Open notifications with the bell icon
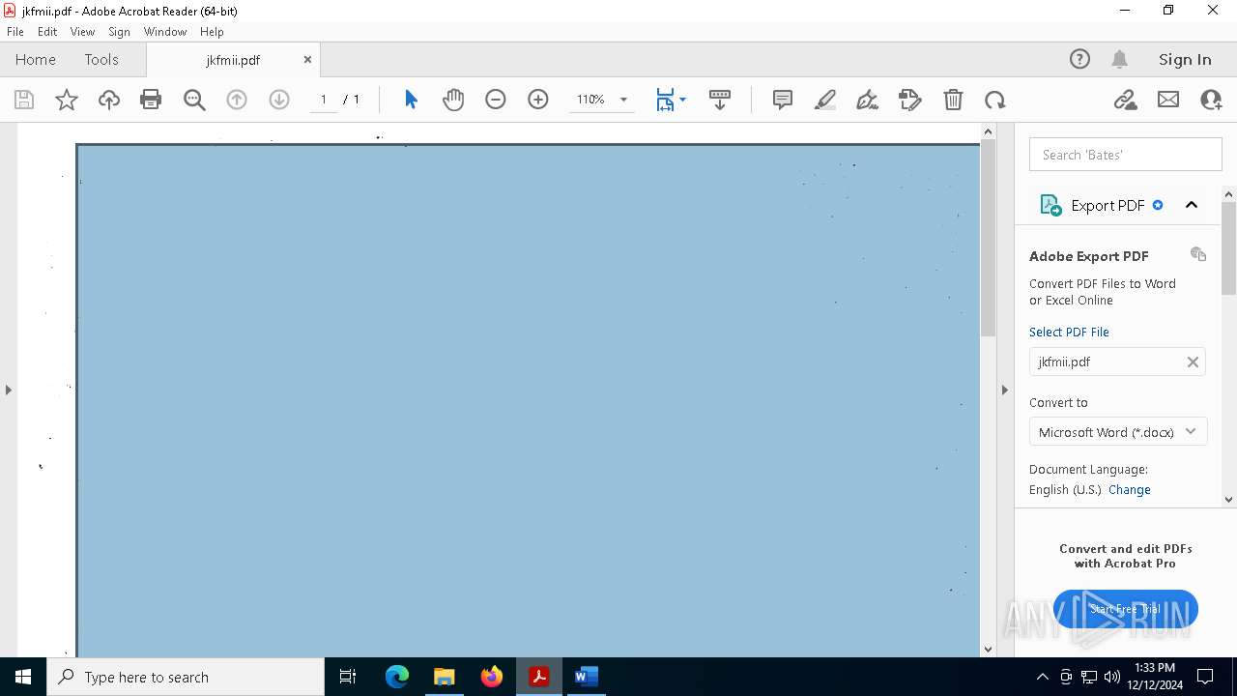 point(1120,59)
